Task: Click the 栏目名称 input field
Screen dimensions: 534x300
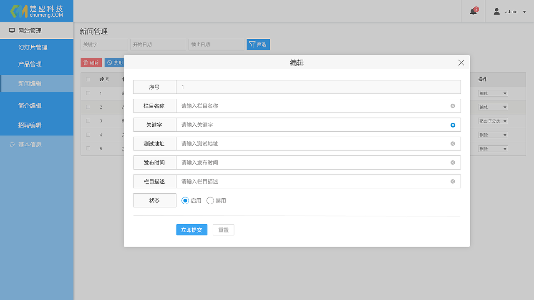Action: (318, 106)
